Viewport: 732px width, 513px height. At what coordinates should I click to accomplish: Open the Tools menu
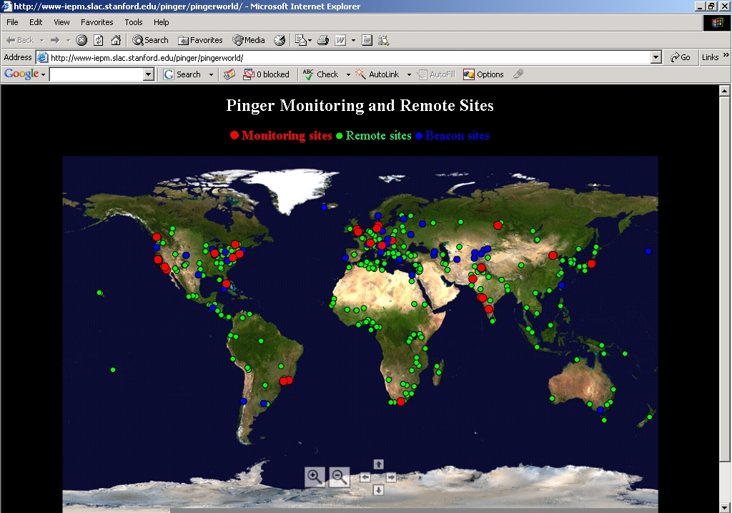(x=134, y=22)
